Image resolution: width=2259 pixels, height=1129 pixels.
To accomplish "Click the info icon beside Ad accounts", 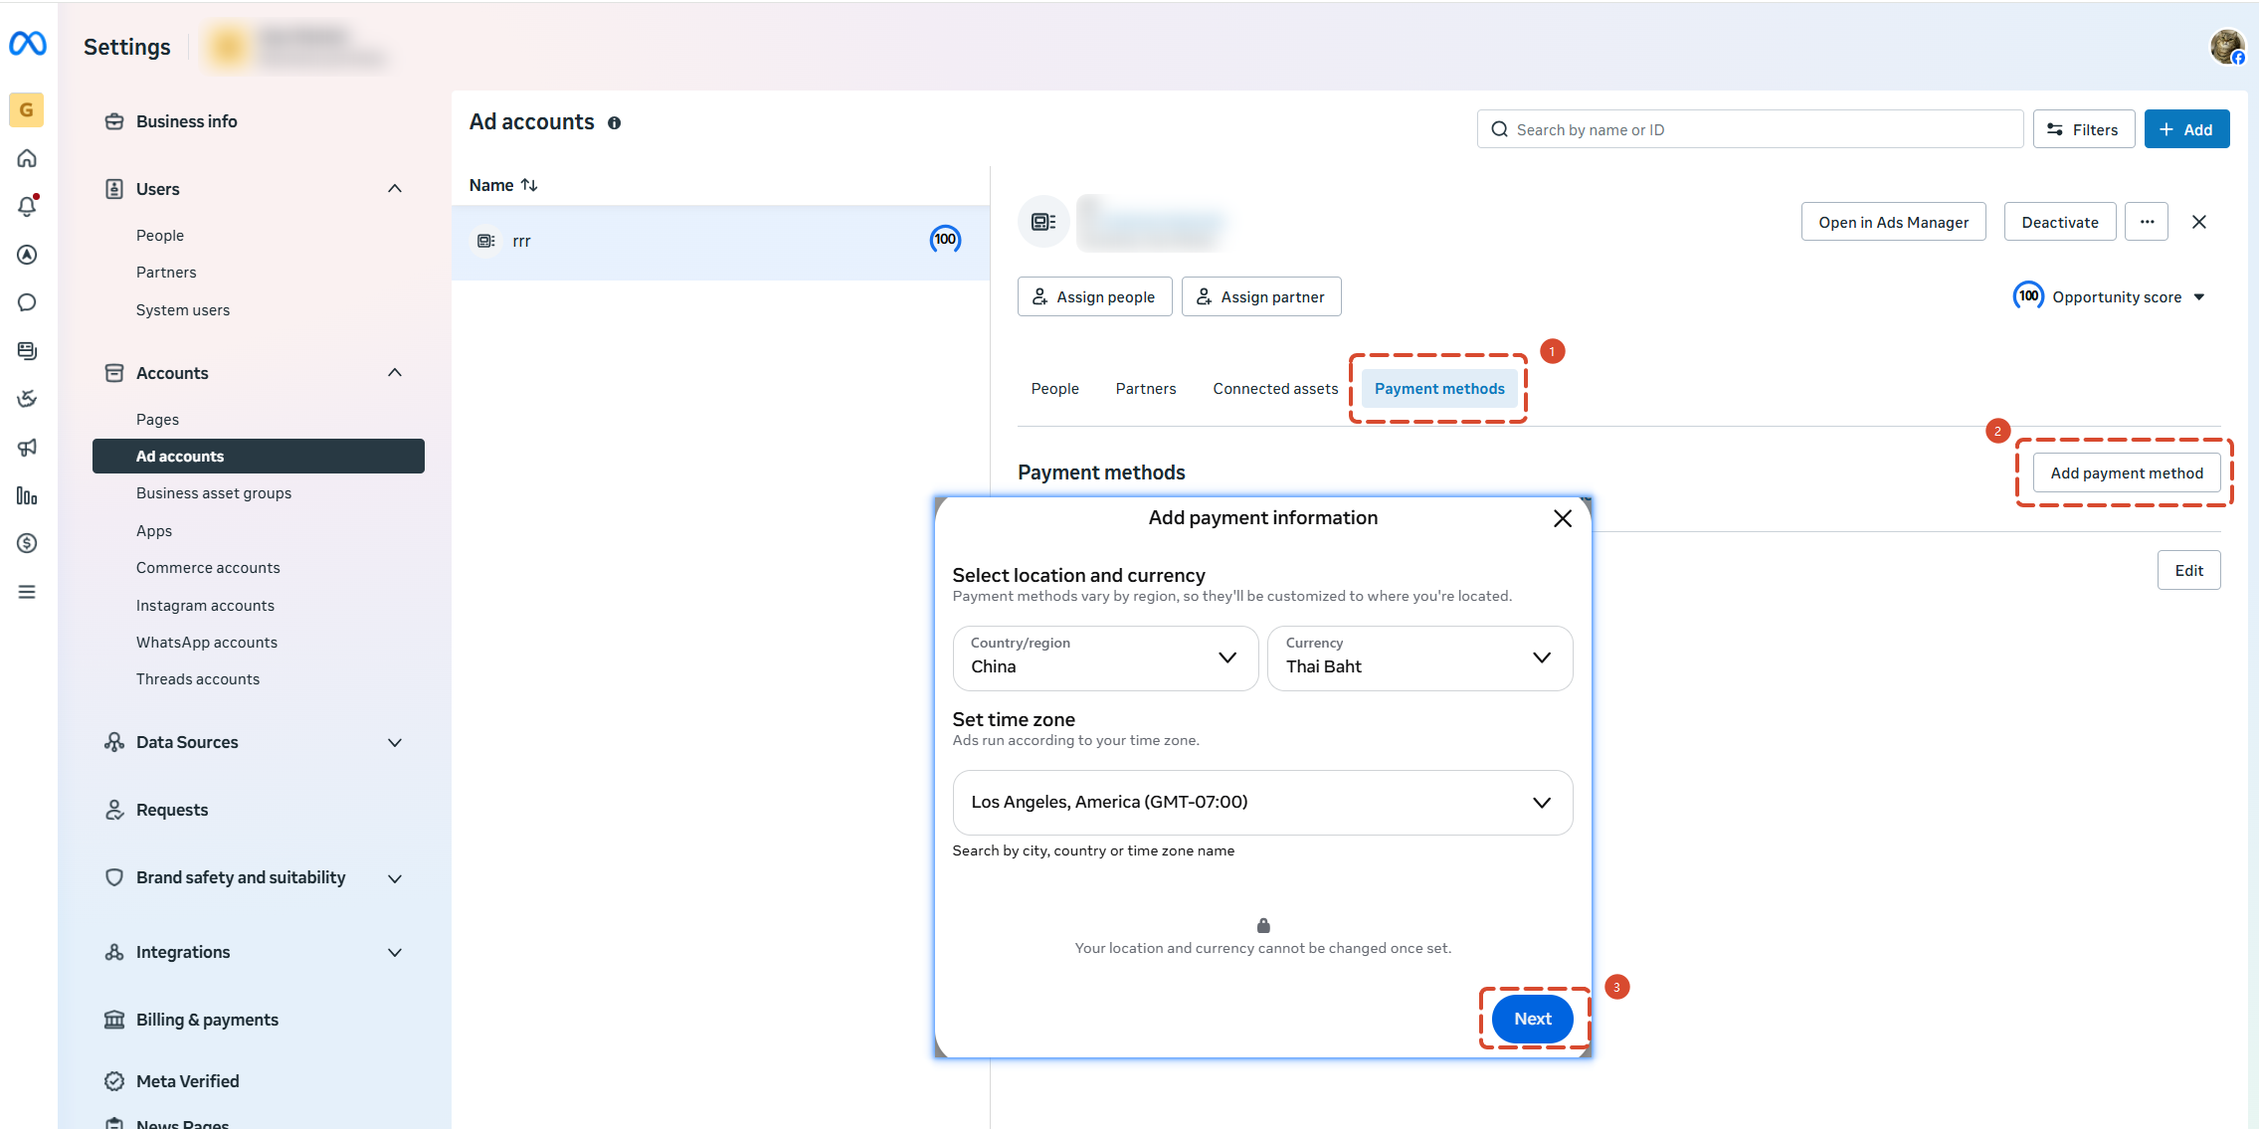I will click(615, 123).
